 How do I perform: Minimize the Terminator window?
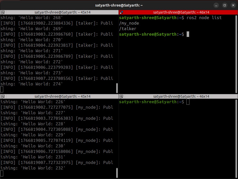pos(216,5)
